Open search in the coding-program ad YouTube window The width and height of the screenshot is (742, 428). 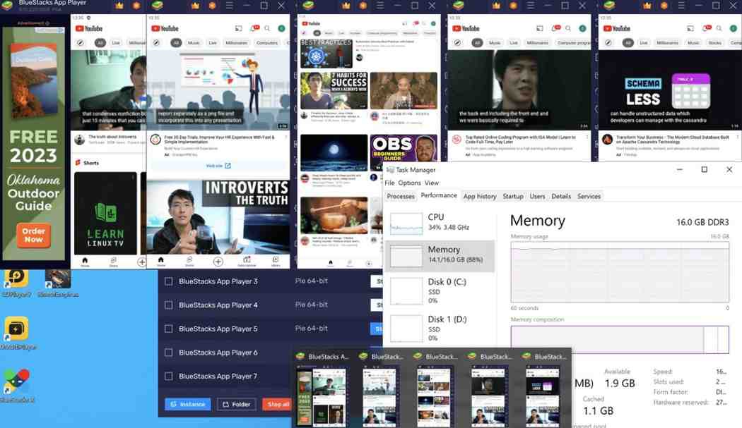pos(568,28)
